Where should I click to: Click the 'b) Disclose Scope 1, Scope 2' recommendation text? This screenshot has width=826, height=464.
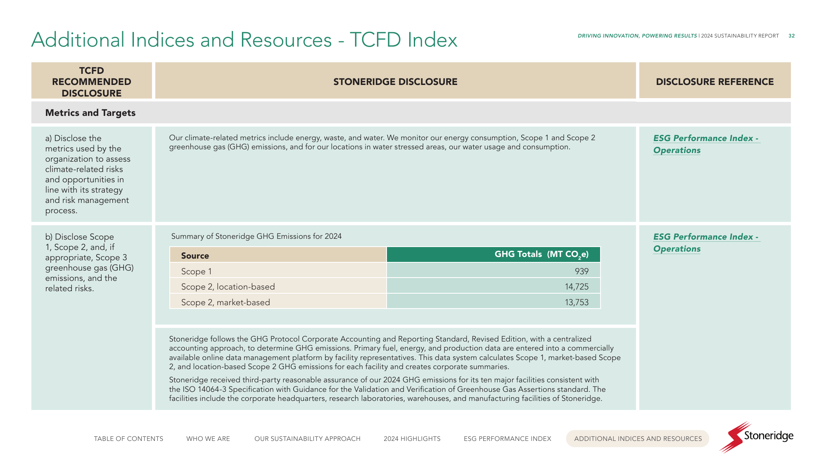point(90,262)
